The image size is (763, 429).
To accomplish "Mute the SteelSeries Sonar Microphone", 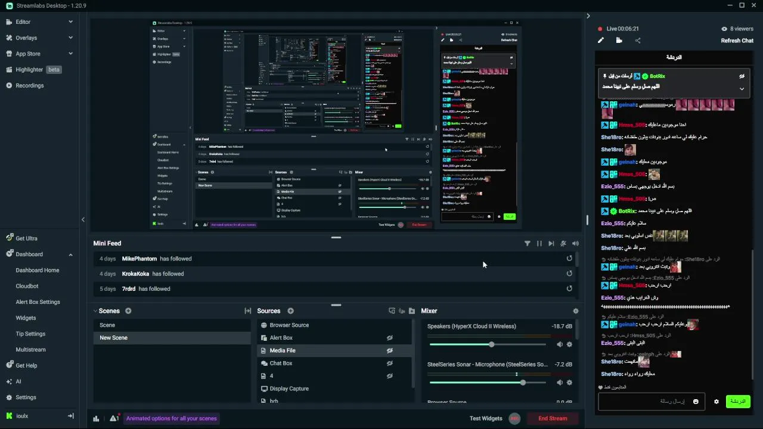I will tap(560, 383).
